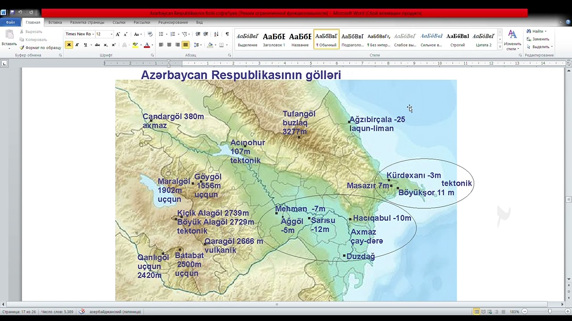
Task: Apply the Строгий style
Action: (458, 39)
